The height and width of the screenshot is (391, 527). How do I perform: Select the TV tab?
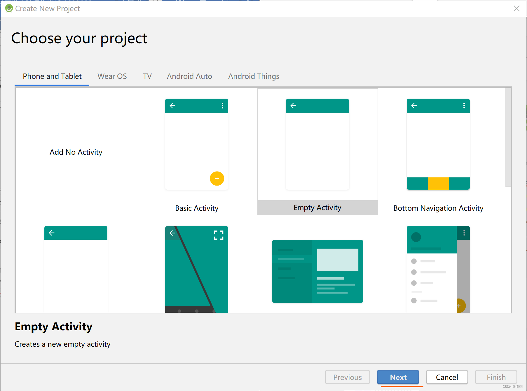click(x=147, y=76)
